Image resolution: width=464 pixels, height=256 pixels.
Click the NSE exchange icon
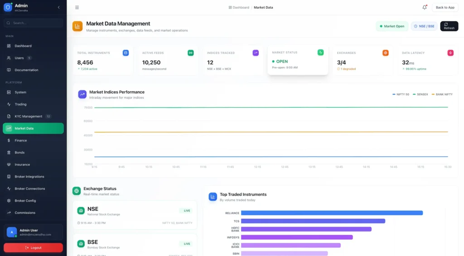pos(81,210)
